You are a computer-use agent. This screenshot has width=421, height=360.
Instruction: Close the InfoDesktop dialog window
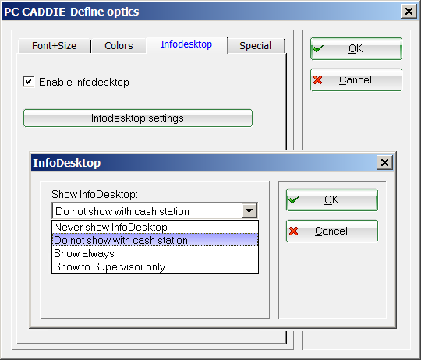click(x=384, y=162)
